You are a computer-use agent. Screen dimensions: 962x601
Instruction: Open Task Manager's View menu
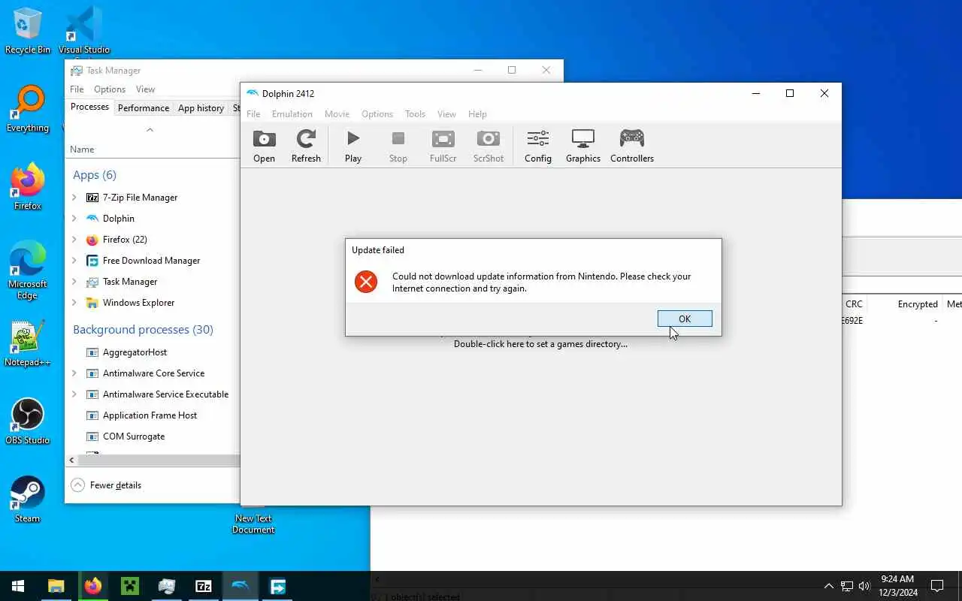145,89
